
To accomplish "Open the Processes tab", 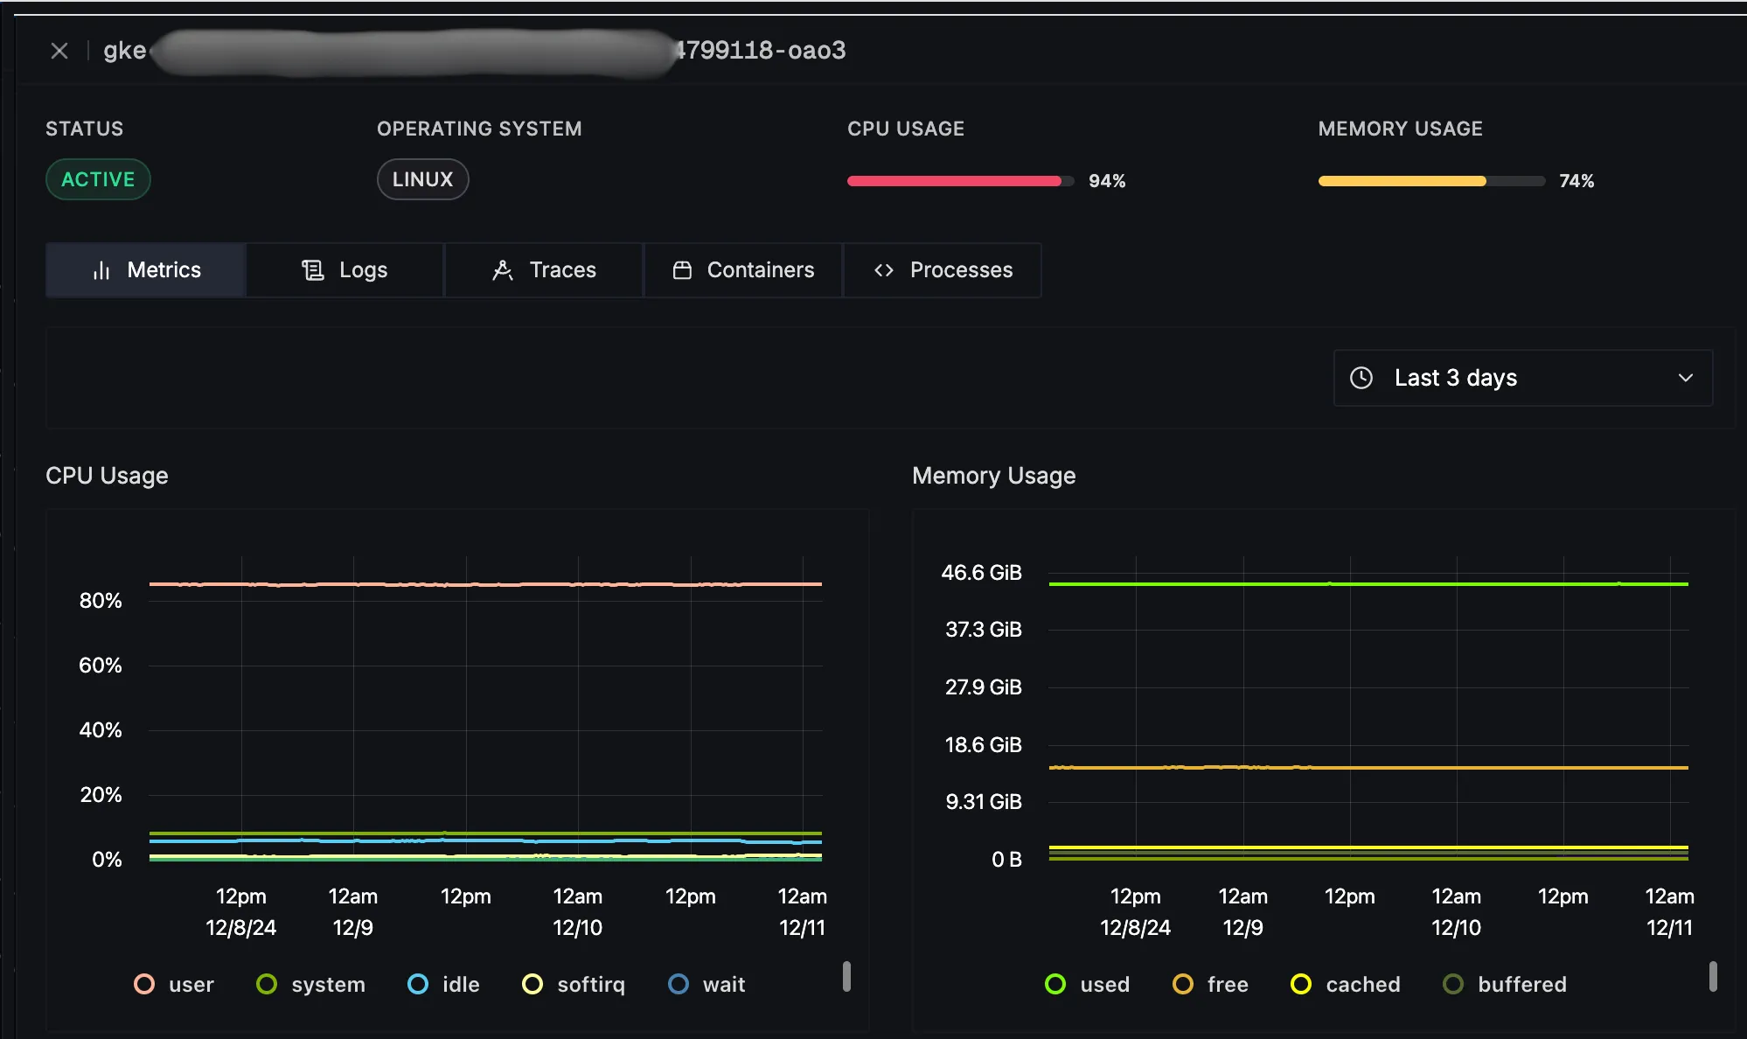I will coord(943,270).
